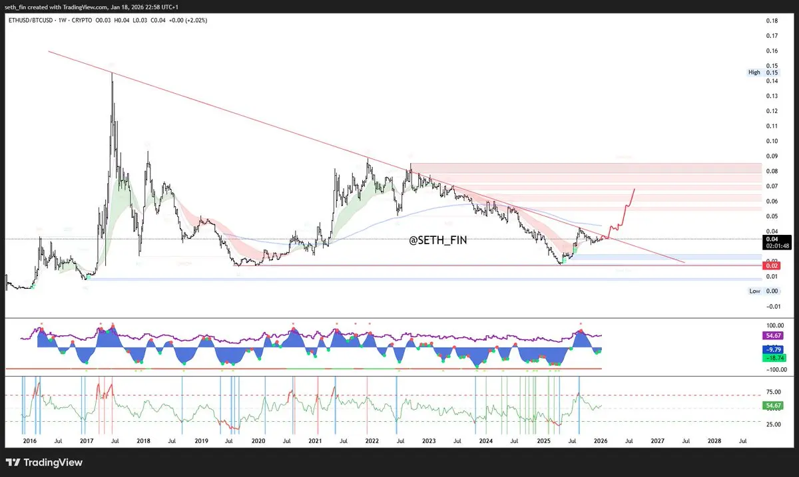Click the 0.10 price scale label

coord(772,141)
